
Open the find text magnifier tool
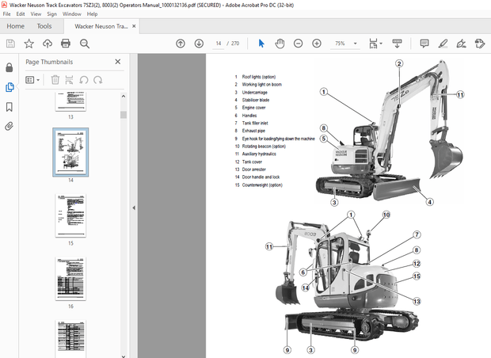(x=86, y=44)
